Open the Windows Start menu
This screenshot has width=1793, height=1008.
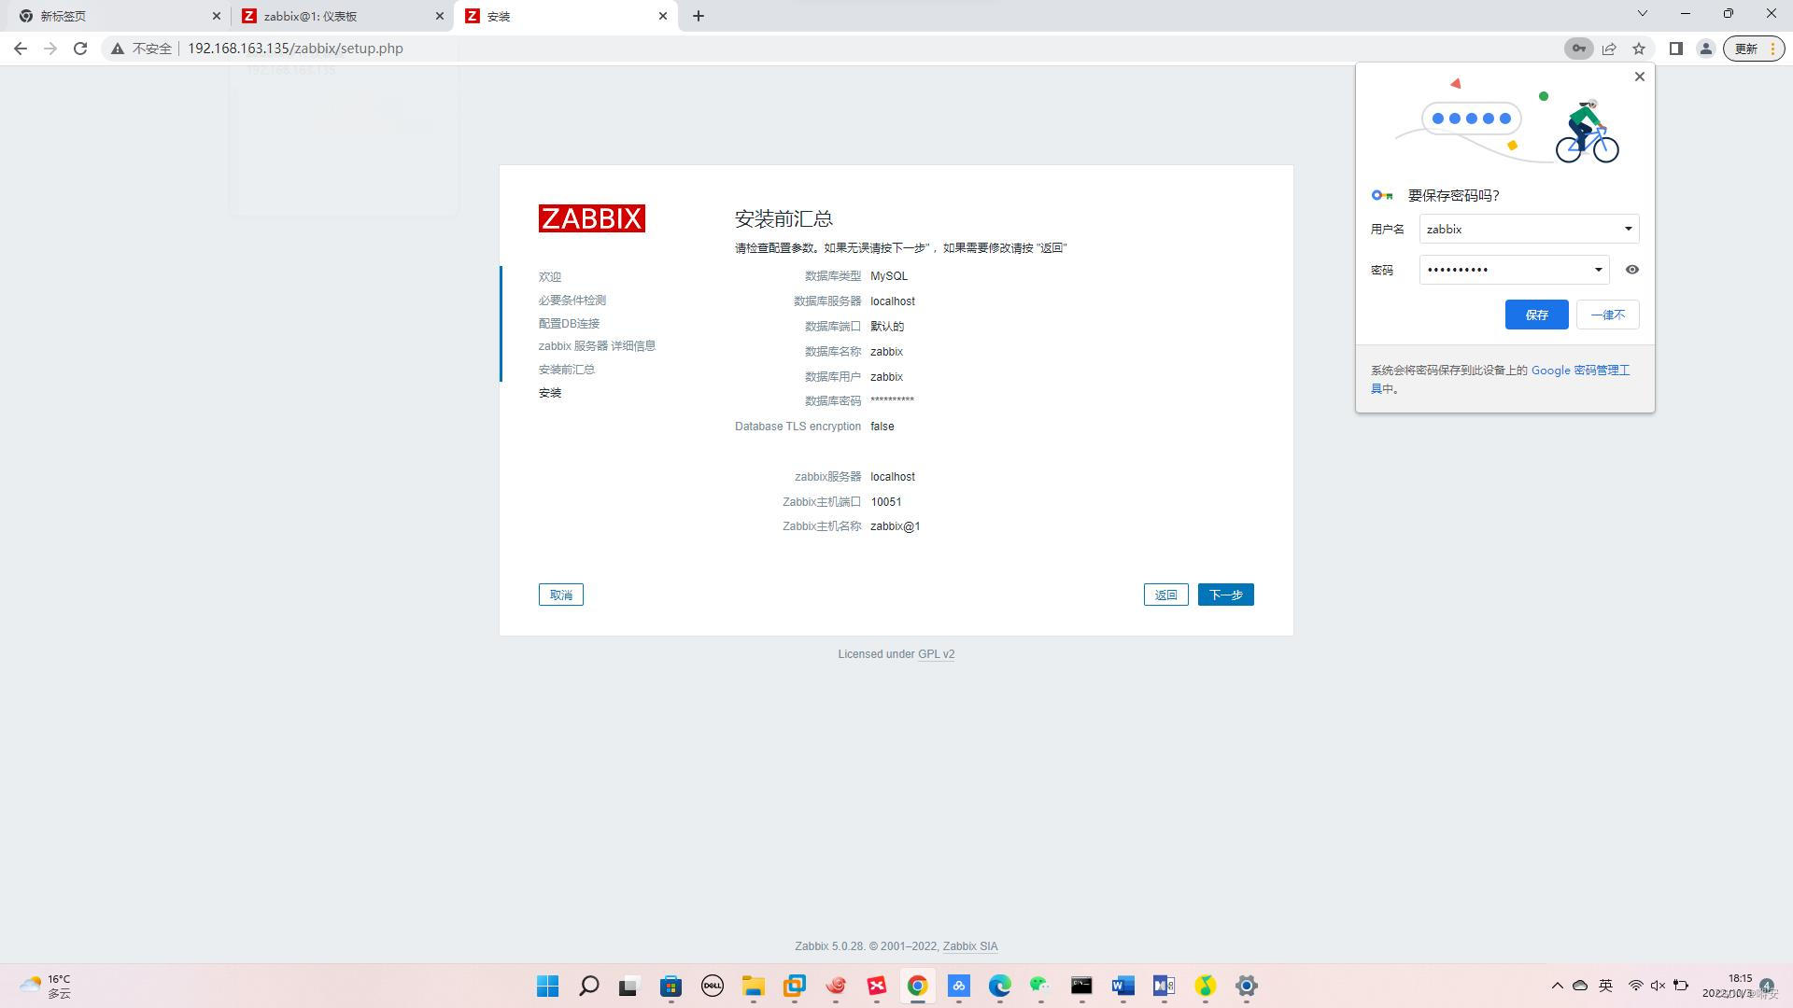(548, 986)
